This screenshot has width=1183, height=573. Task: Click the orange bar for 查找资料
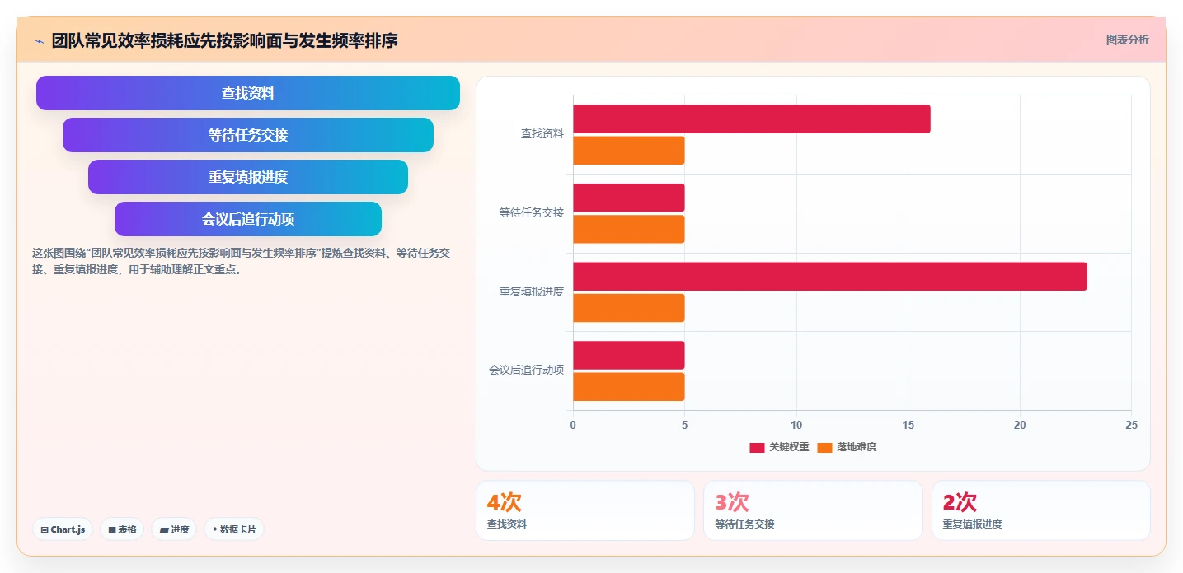629,151
